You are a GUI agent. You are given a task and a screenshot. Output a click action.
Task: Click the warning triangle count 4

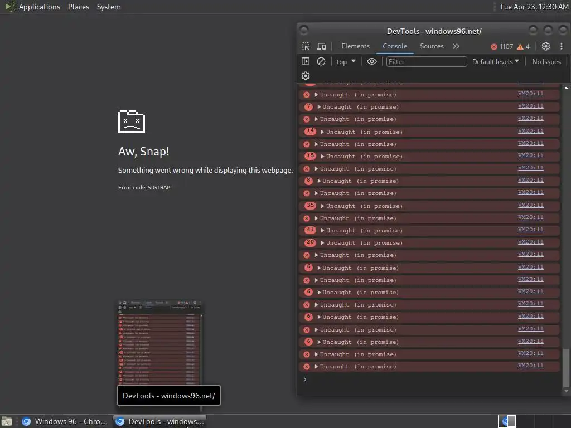[x=523, y=47]
